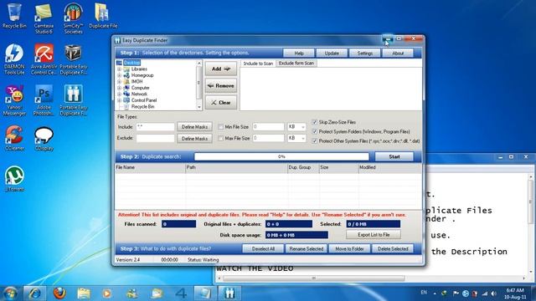The height and width of the screenshot is (301, 536).
Task: Expand IMOH user folder node
Action: point(119,82)
